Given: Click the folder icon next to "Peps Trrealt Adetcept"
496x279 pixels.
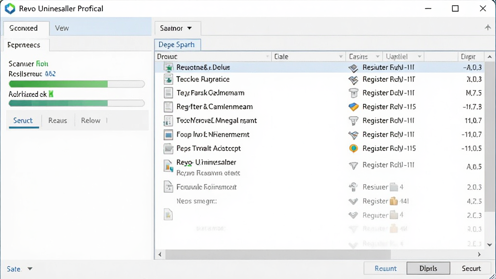Looking at the screenshot, I should click(x=168, y=148).
